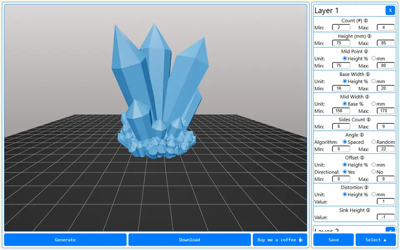Click the Offset info icon
This screenshot has height=250, width=400.
point(362,157)
